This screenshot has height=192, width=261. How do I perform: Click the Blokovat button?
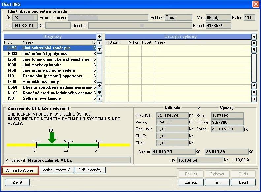coord(217,174)
